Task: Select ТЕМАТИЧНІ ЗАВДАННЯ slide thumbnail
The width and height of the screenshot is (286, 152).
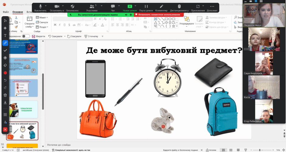Action: coord(23,109)
